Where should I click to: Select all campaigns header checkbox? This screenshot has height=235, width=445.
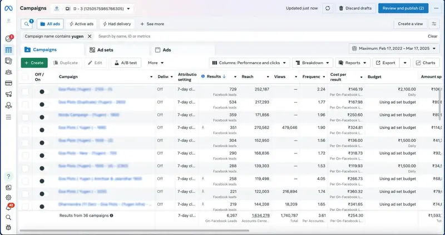coord(25,76)
